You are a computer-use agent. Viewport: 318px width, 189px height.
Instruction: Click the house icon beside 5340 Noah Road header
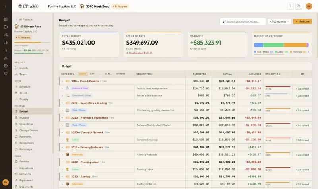click(x=82, y=6)
